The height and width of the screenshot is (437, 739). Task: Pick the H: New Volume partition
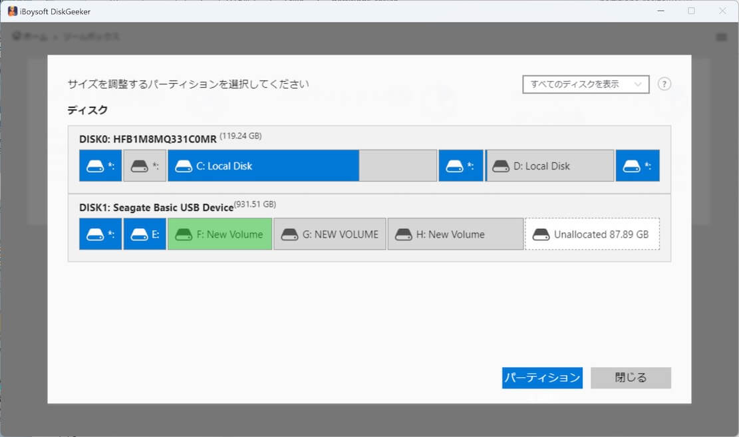(455, 234)
